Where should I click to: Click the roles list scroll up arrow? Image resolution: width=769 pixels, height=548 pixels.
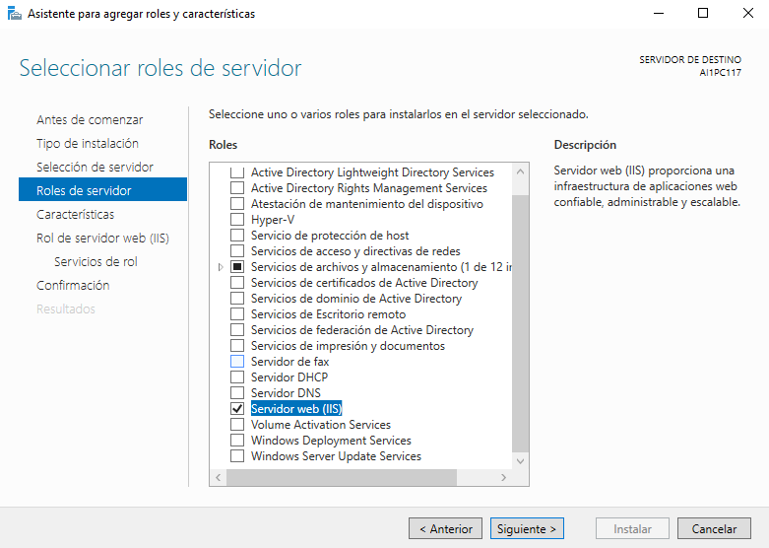point(520,171)
